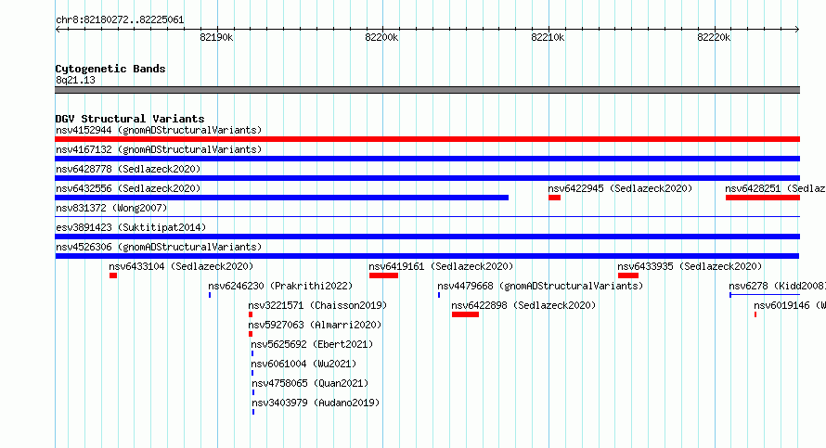826x448 pixels.
Task: Click red bar under nsv6422898
Action: point(465,314)
